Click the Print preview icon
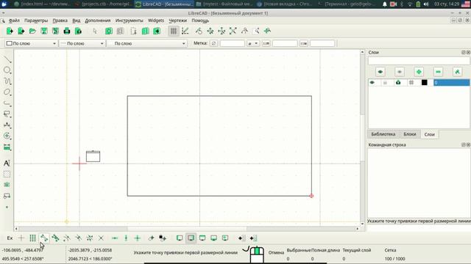This screenshot has height=264, width=471. pyautogui.click(x=78, y=31)
